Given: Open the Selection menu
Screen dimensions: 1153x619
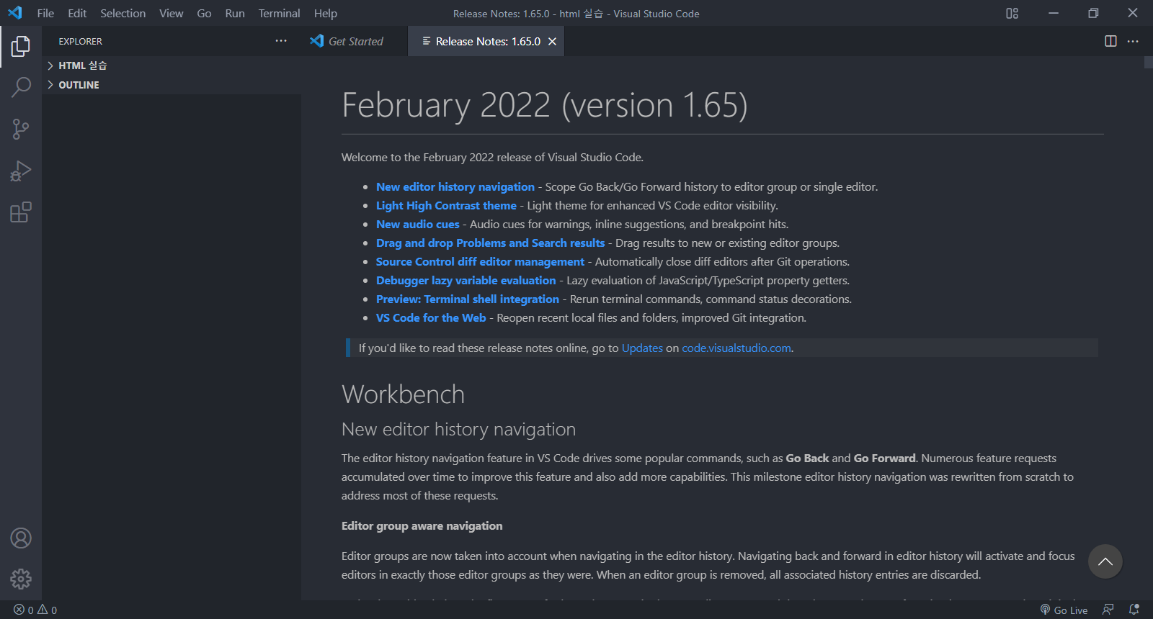Looking at the screenshot, I should (123, 13).
